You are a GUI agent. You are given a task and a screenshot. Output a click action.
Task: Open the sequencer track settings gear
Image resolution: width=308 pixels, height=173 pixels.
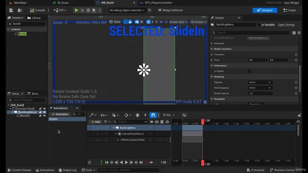click(167, 122)
